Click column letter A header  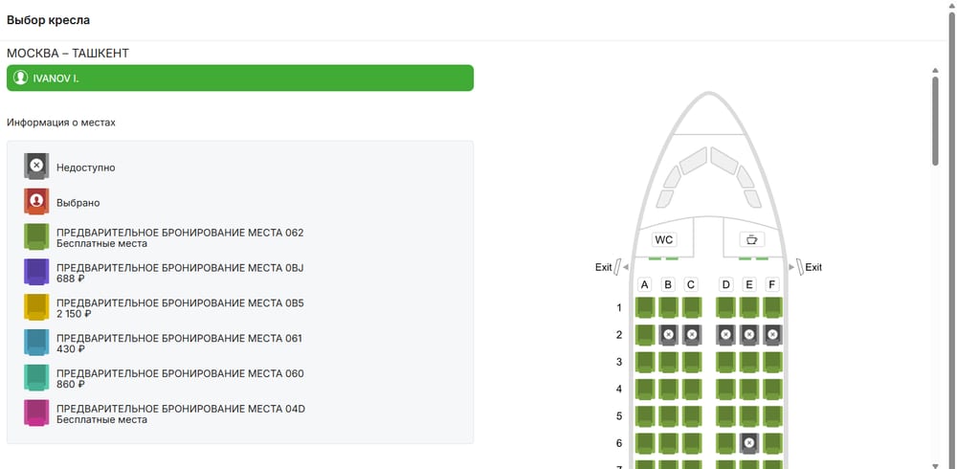point(644,284)
